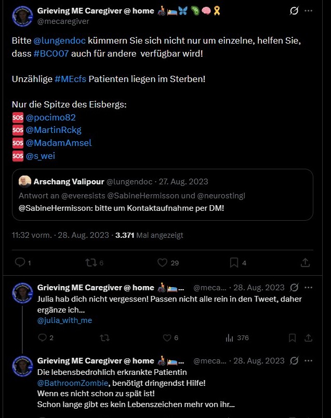Like the Julia tweet with 6 likes

(x=167, y=338)
